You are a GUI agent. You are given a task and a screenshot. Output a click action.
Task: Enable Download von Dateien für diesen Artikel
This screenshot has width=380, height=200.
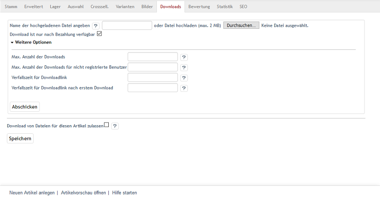tap(107, 125)
